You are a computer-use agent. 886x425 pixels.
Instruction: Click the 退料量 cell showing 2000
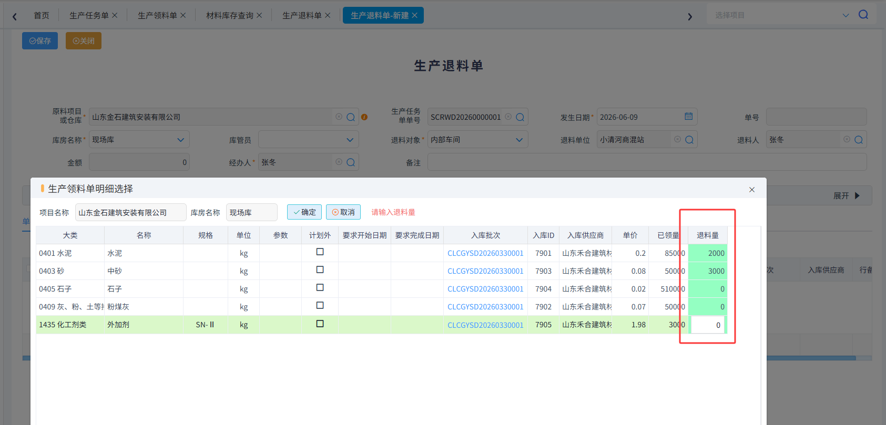708,253
